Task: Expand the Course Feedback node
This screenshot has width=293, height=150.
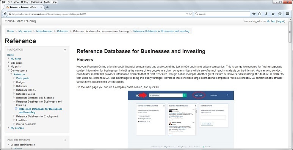Action: 14,124
